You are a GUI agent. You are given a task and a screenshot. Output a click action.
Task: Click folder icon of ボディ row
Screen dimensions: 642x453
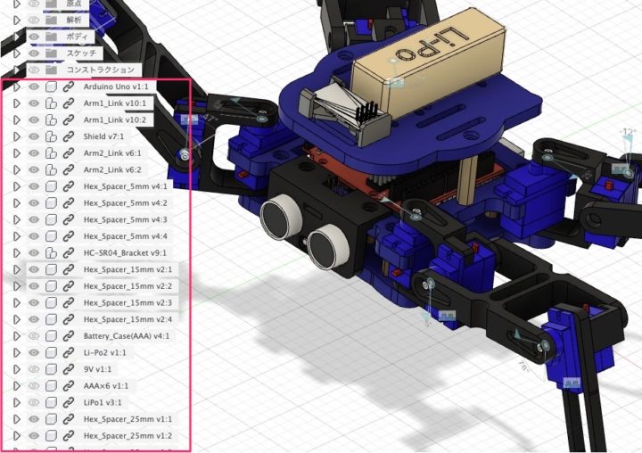pos(53,37)
